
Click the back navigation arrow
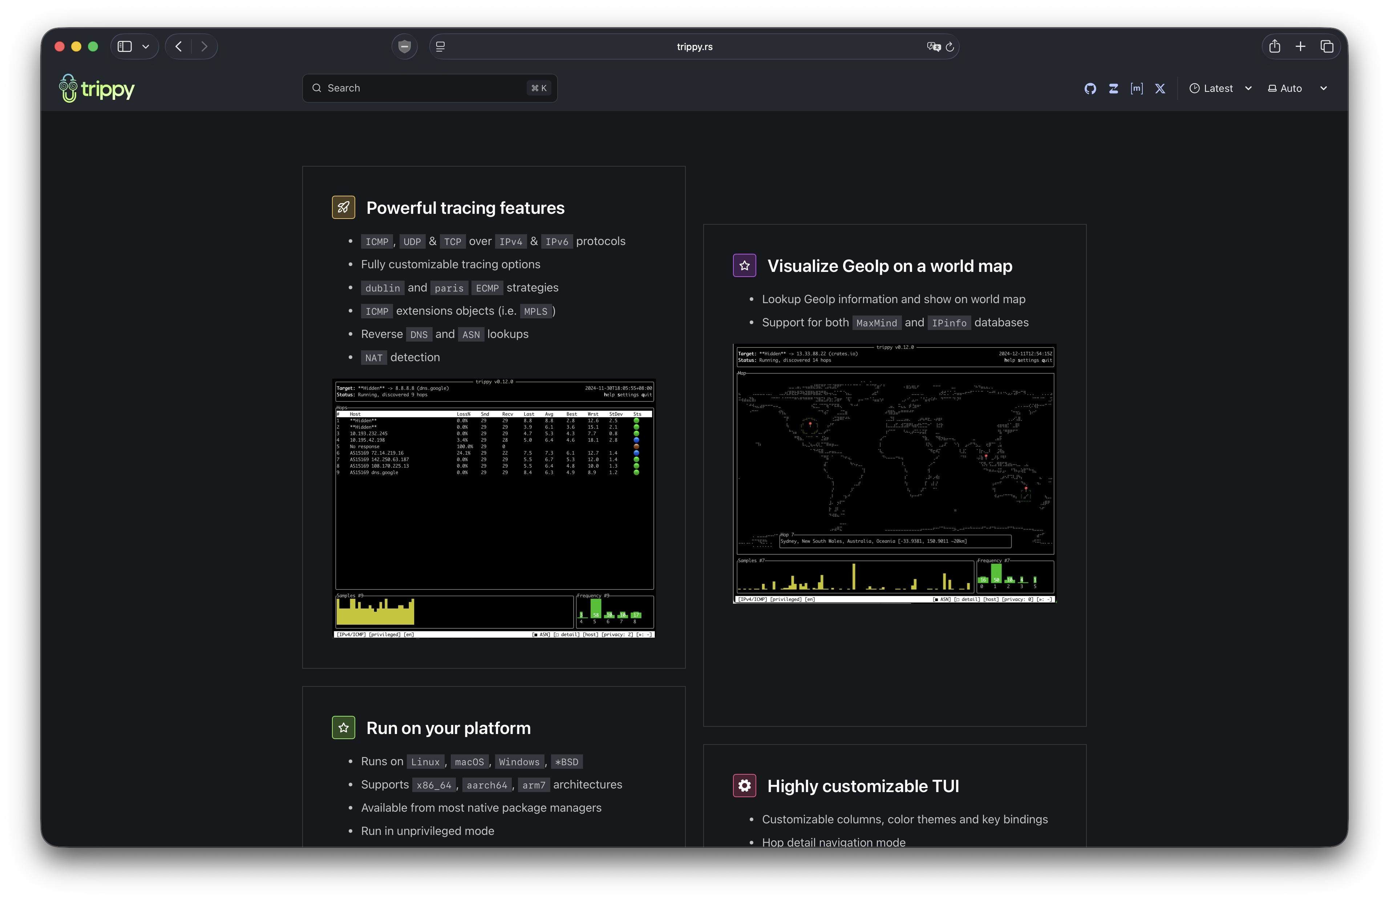point(179,47)
